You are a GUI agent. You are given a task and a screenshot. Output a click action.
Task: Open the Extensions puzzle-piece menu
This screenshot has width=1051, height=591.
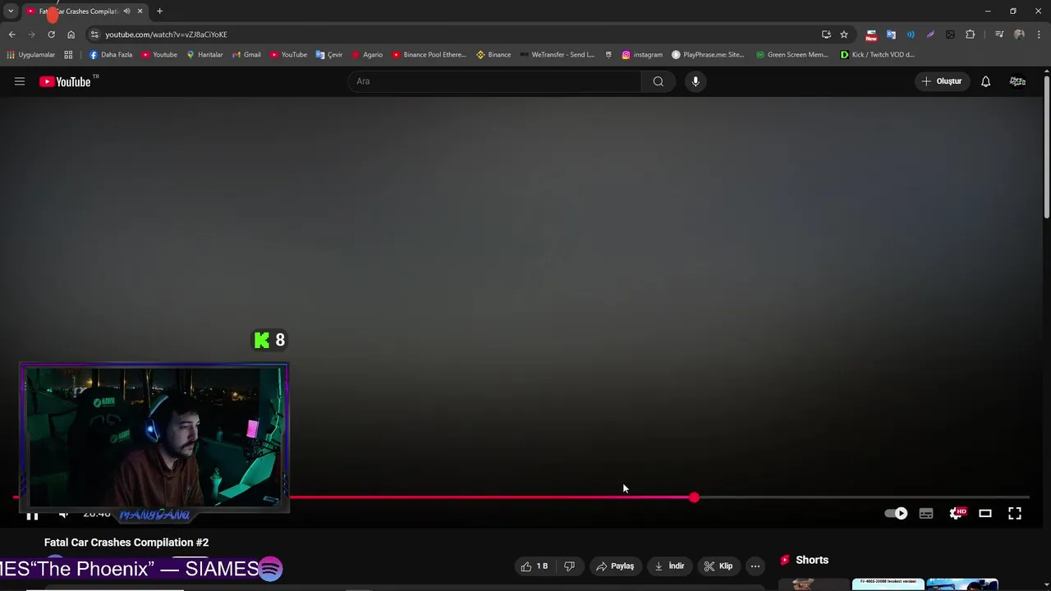pos(971,34)
